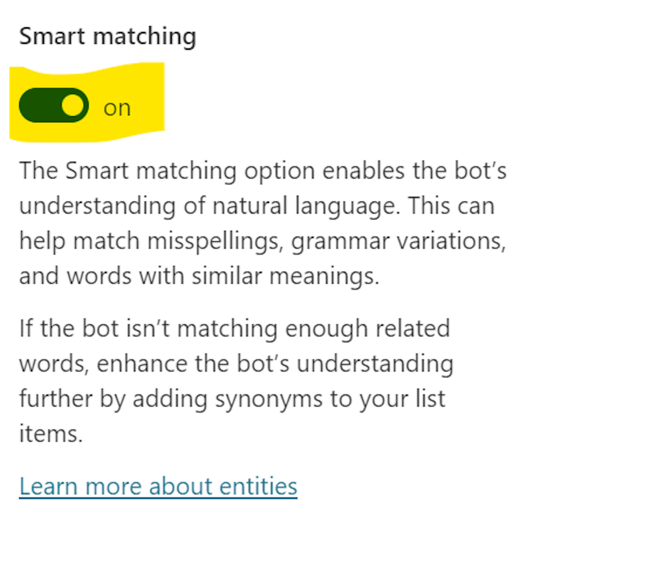Viewport: 656px width, 566px height.
Task: Click the phrase "grammar variations"
Action: click(399, 241)
